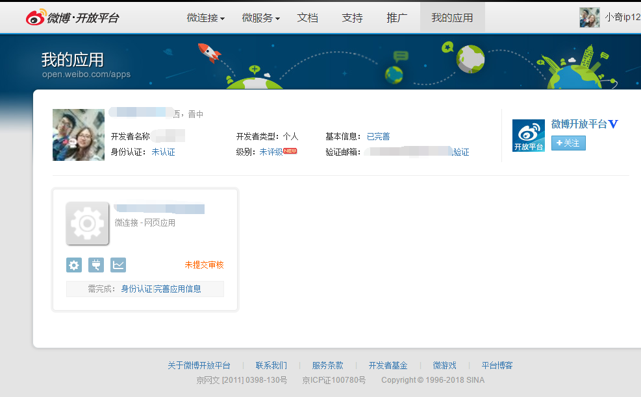This screenshot has width=641, height=397.
Task: Click the Weibo open platform logo
Action: point(72,18)
